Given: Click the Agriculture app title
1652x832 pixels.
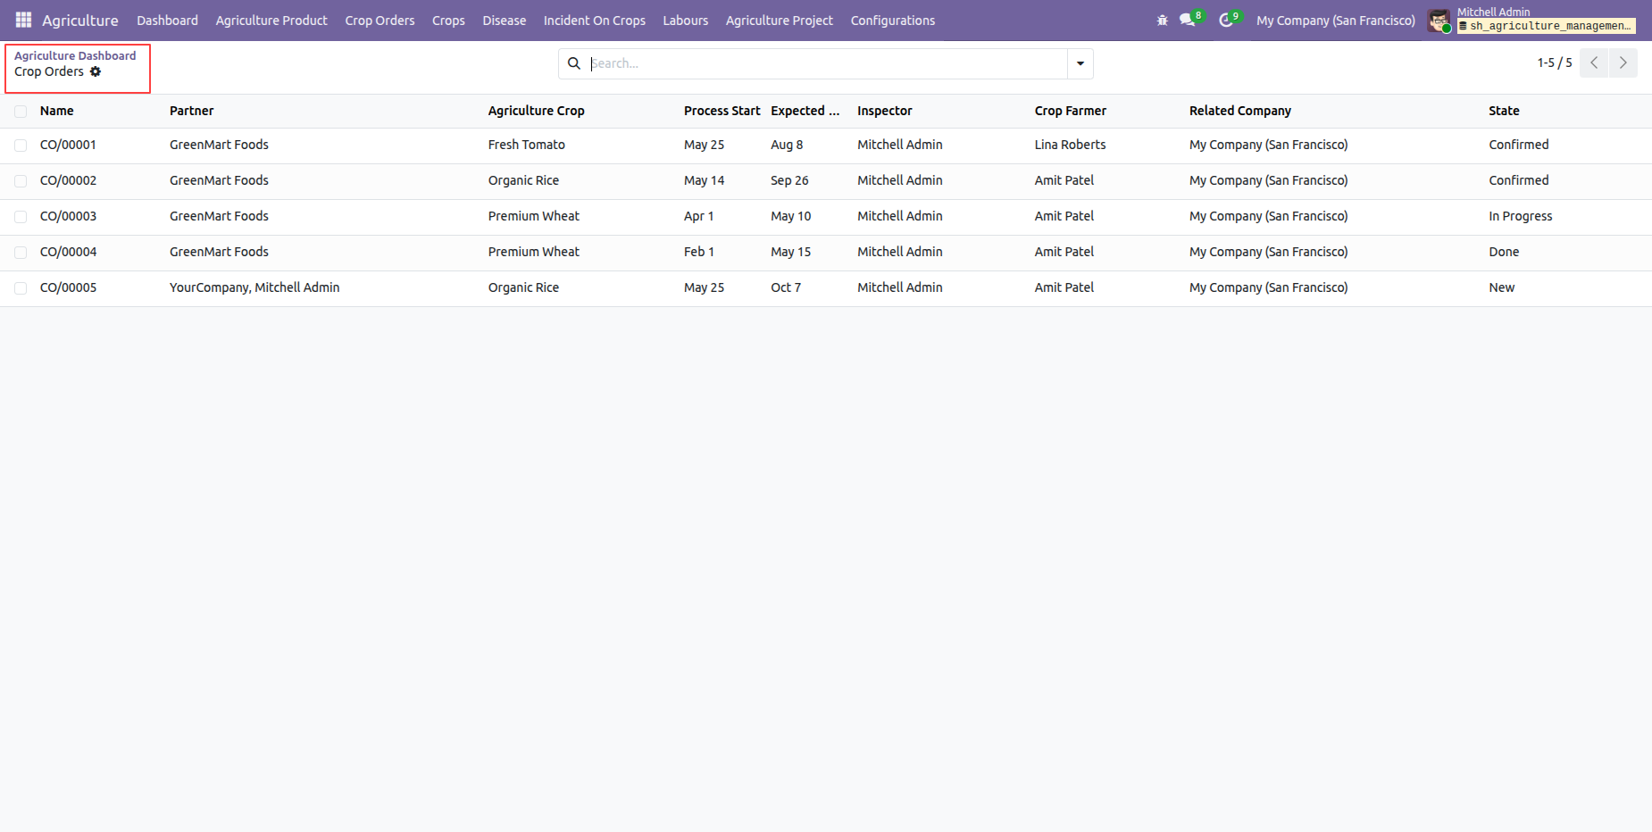Looking at the screenshot, I should (x=80, y=21).
